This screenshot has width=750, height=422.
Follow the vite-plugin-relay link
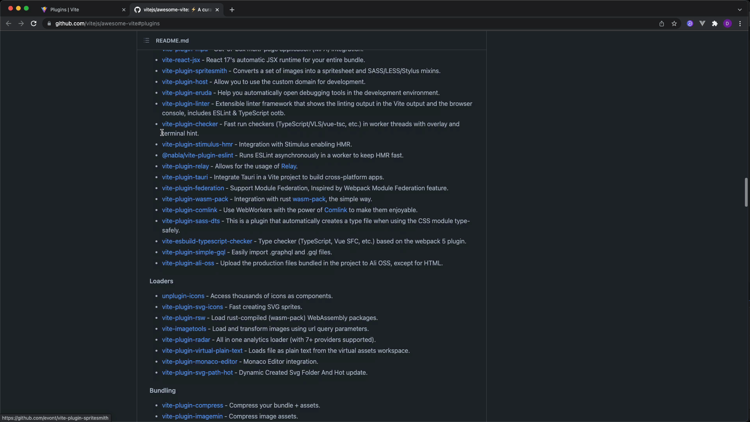186,166
